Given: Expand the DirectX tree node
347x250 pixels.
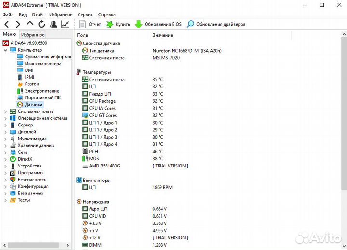Looking at the screenshot, I should coord(5,159).
